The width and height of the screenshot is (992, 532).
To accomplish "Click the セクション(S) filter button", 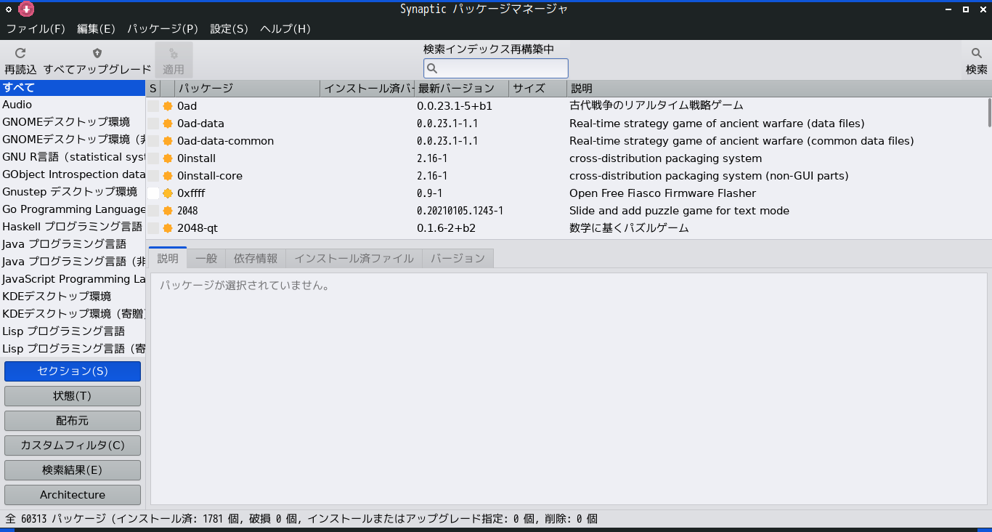I will [x=73, y=371].
